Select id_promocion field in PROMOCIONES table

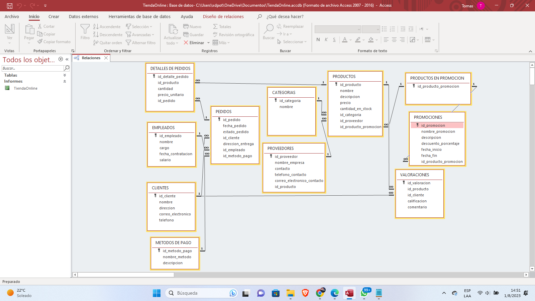click(433, 125)
